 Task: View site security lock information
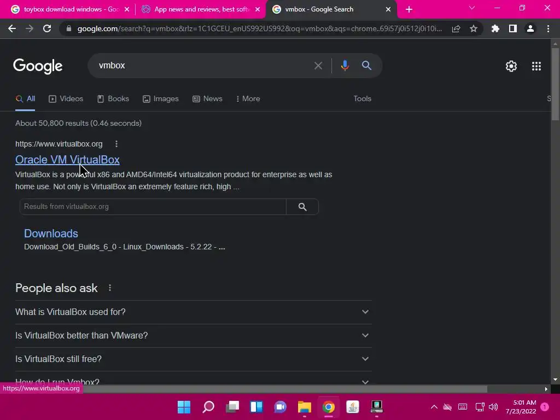pos(69,28)
